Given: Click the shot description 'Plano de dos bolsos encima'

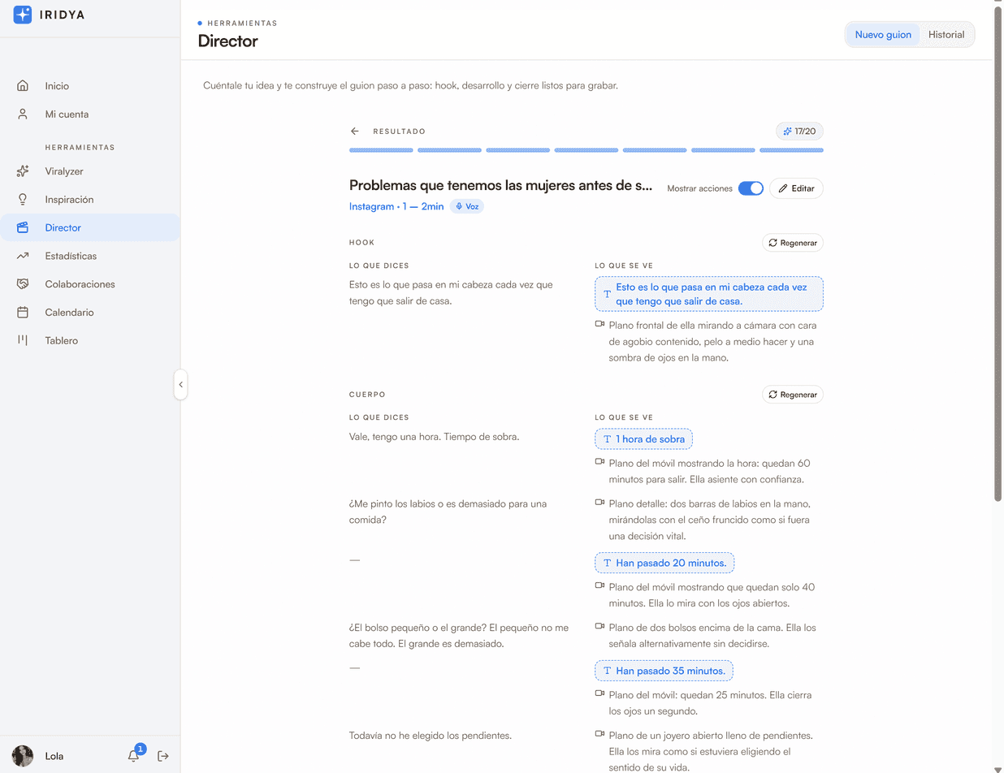Looking at the screenshot, I should [x=712, y=636].
